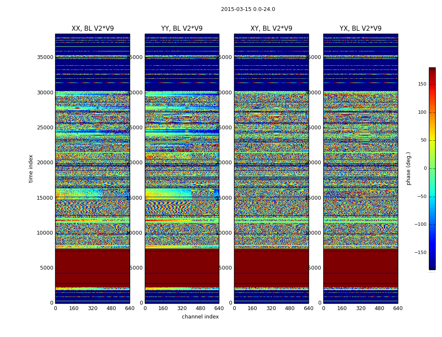Click channel tick 480 under XY panel
Image resolution: width=442 pixels, height=337 pixels.
point(290,308)
